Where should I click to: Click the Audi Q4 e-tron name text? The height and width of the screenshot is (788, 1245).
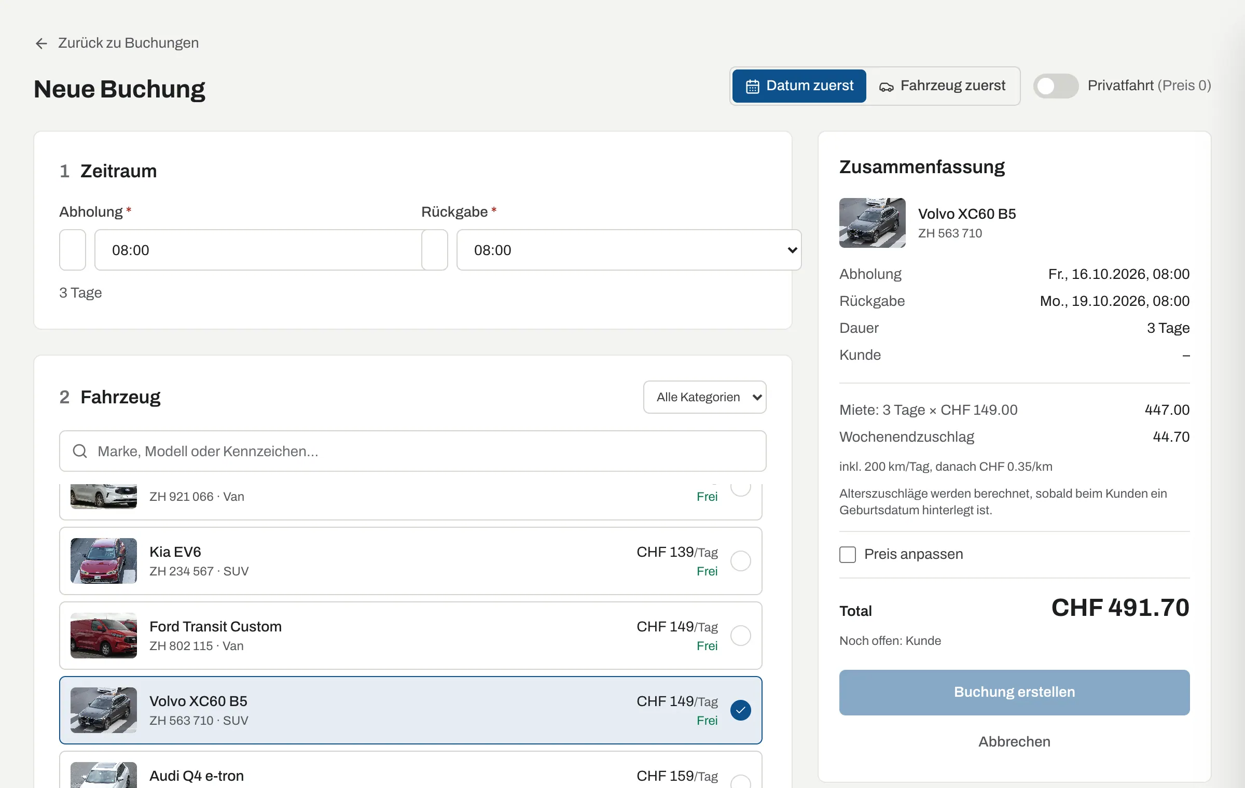point(197,776)
